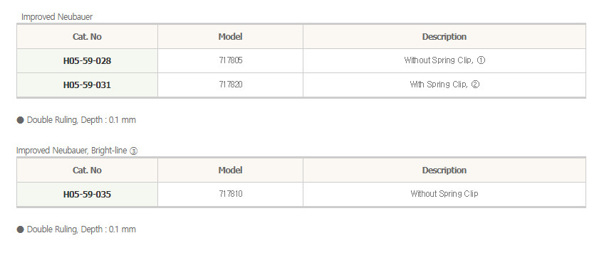The height and width of the screenshot is (260, 614).
Task: Click model number 717820
Action: point(231,85)
